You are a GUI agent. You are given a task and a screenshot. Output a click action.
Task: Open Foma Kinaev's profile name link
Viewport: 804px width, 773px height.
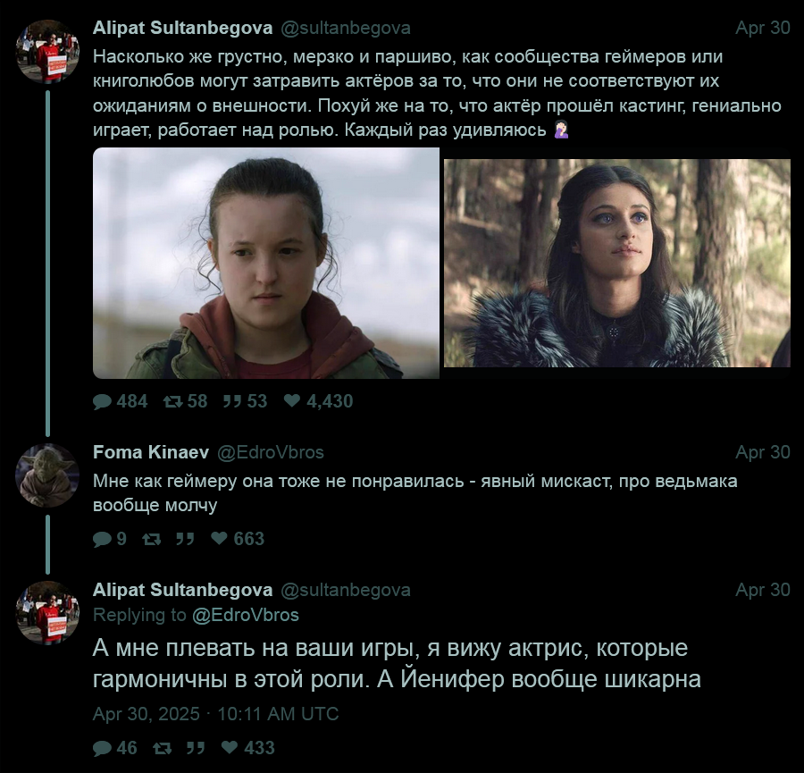click(151, 452)
